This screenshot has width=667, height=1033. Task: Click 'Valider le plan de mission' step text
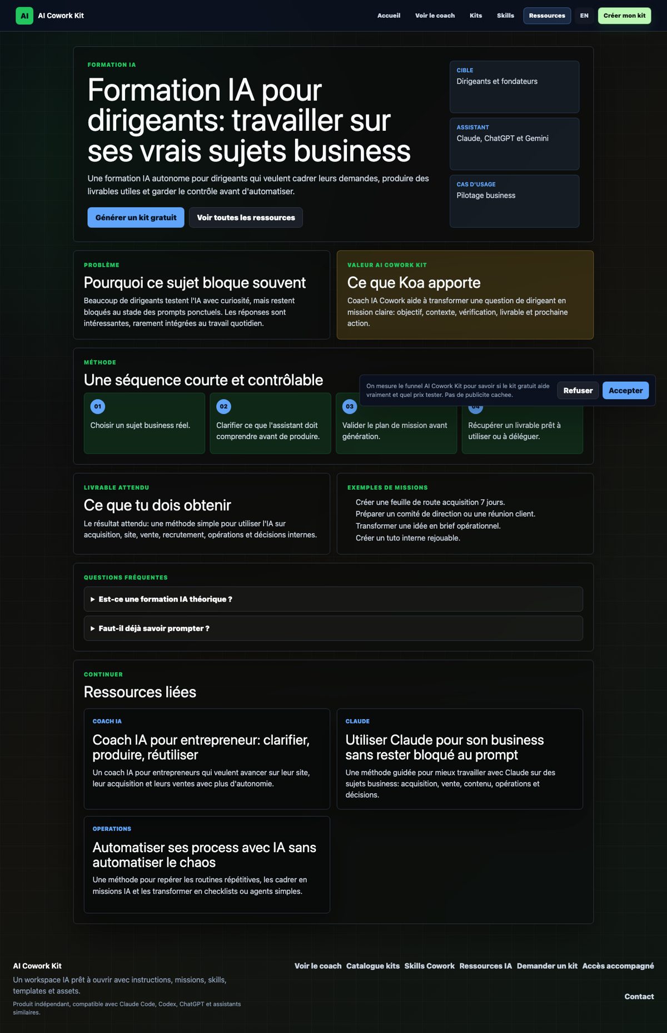pyautogui.click(x=395, y=431)
